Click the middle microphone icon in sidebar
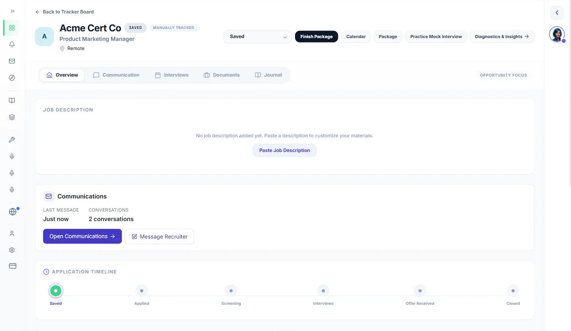The width and height of the screenshot is (571, 331). click(x=12, y=173)
